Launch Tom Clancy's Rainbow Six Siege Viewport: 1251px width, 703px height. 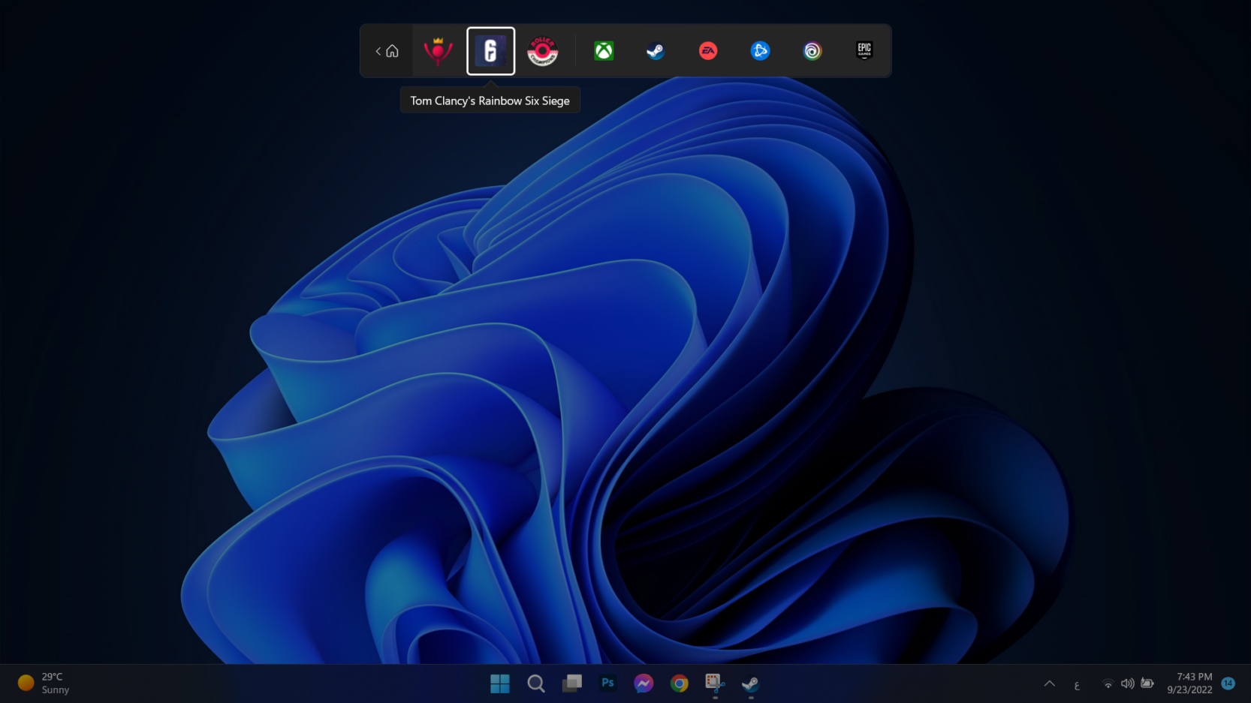pyautogui.click(x=490, y=51)
